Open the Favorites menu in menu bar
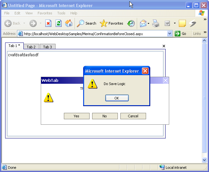209x172 pixels. pyautogui.click(x=45, y=13)
